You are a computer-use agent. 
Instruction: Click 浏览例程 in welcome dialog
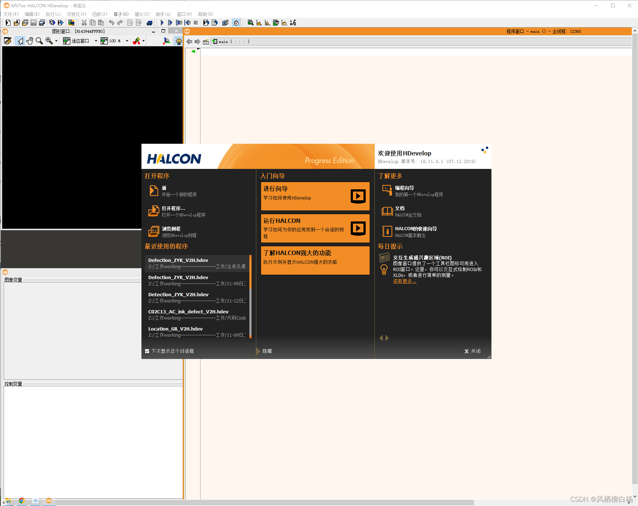click(173, 232)
